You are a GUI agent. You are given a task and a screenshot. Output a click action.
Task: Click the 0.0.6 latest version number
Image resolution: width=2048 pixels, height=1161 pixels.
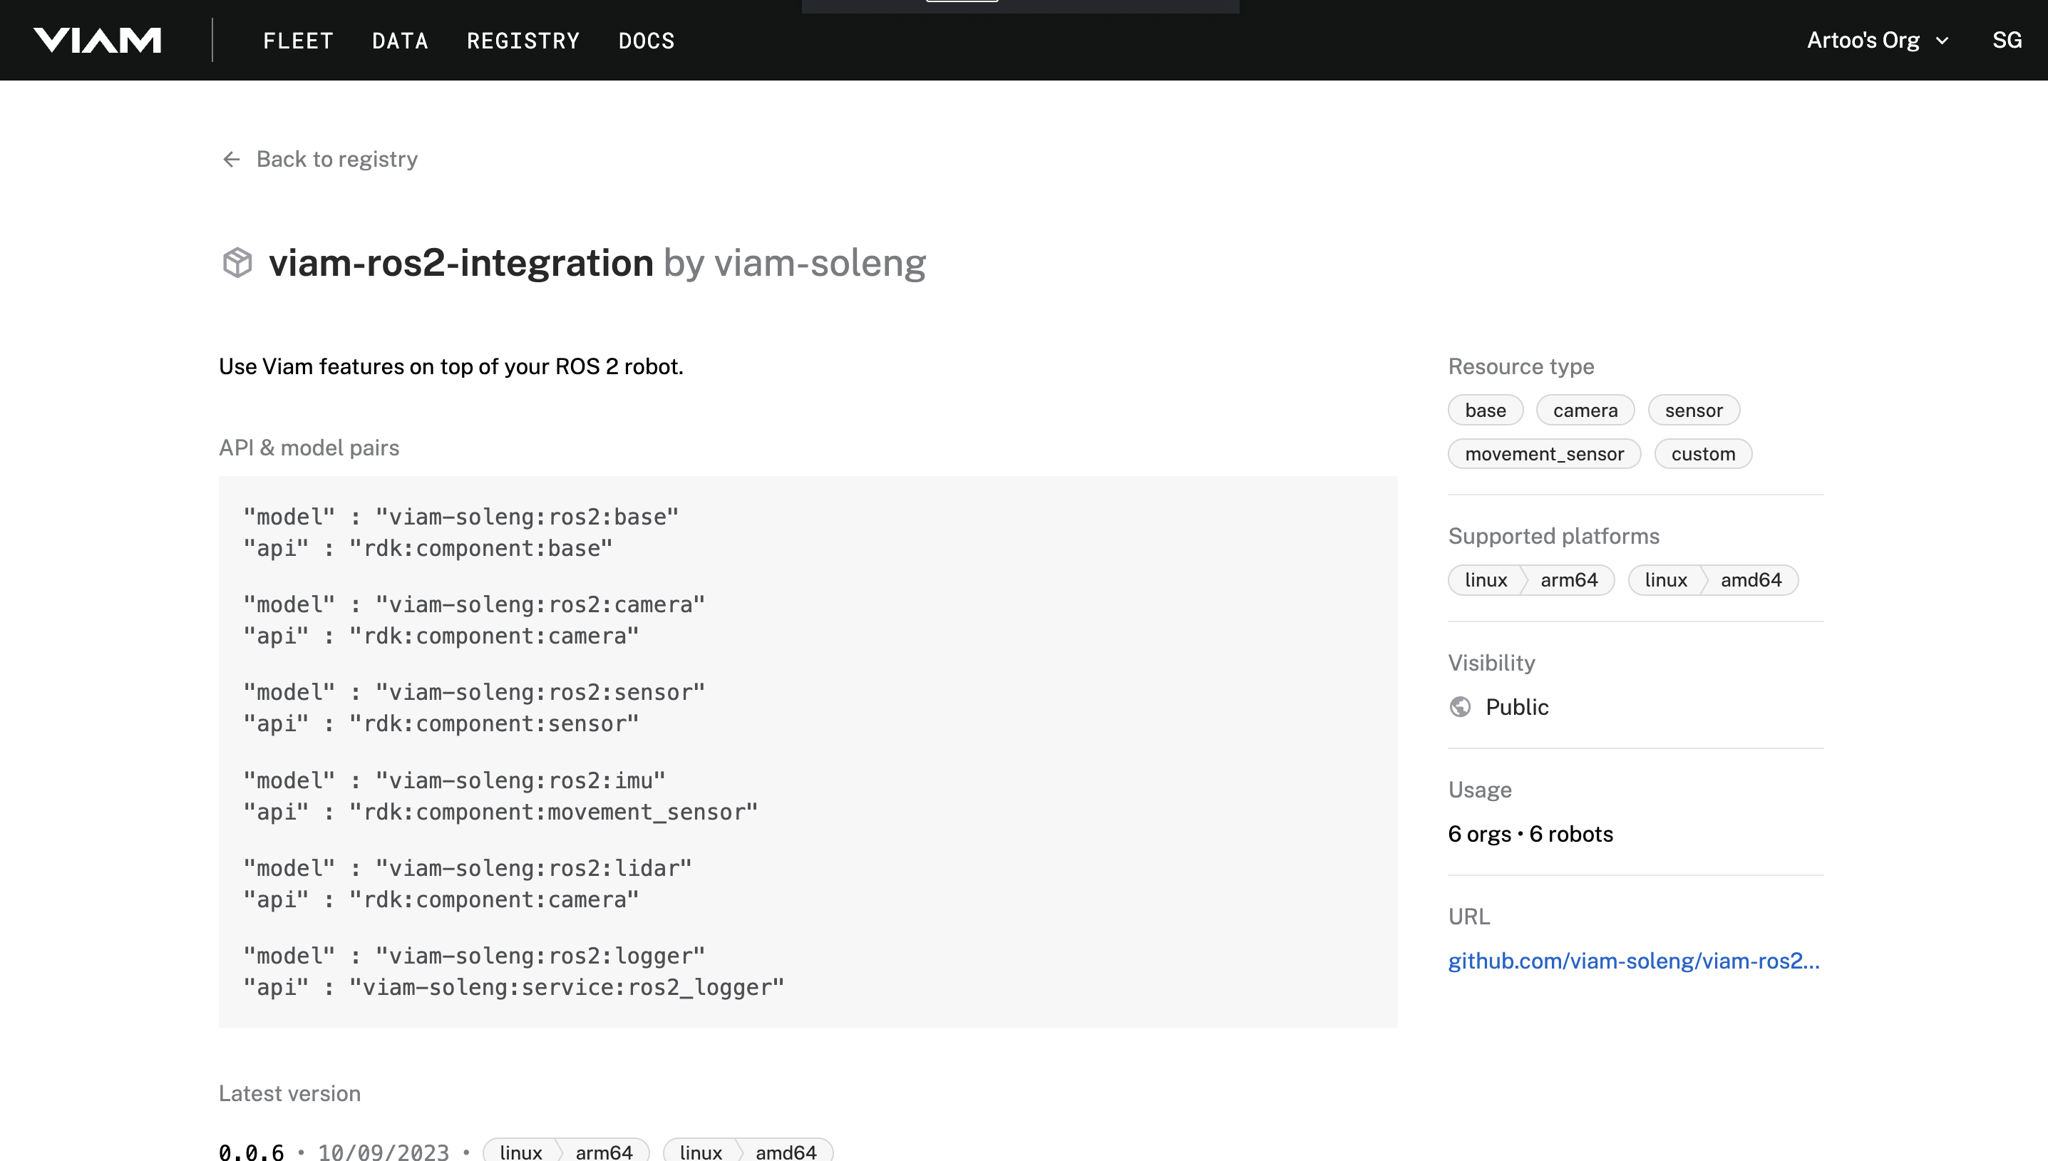pyautogui.click(x=251, y=1152)
